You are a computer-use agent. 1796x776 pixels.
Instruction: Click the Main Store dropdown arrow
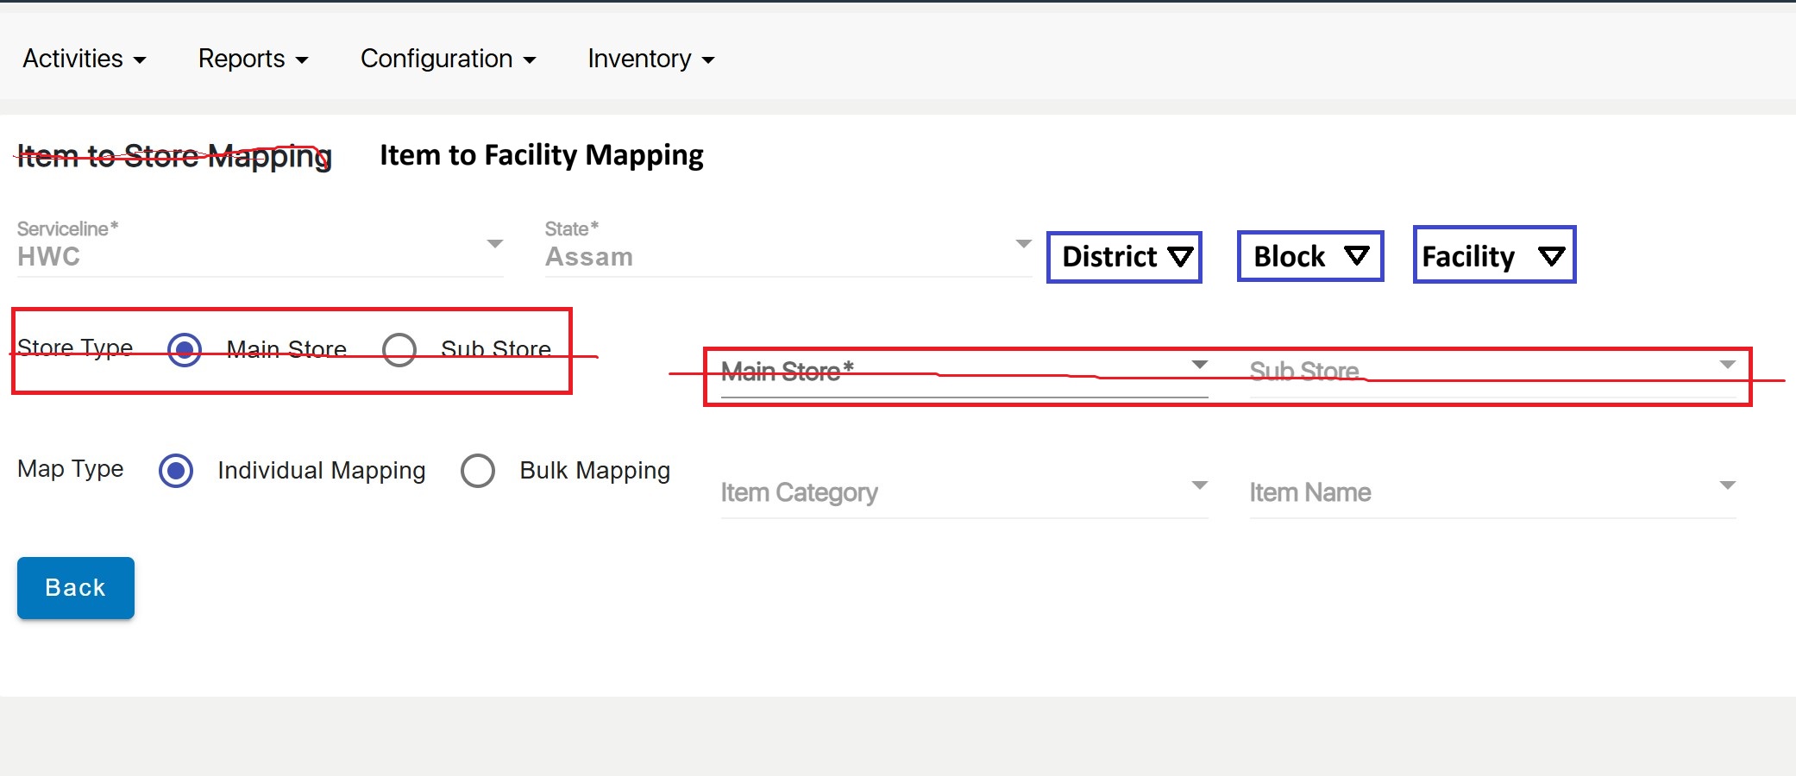[x=1199, y=365]
